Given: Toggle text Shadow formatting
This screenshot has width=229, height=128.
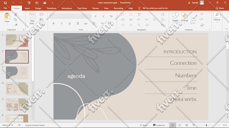Looking at the screenshot, I should click(x=78, y=23).
